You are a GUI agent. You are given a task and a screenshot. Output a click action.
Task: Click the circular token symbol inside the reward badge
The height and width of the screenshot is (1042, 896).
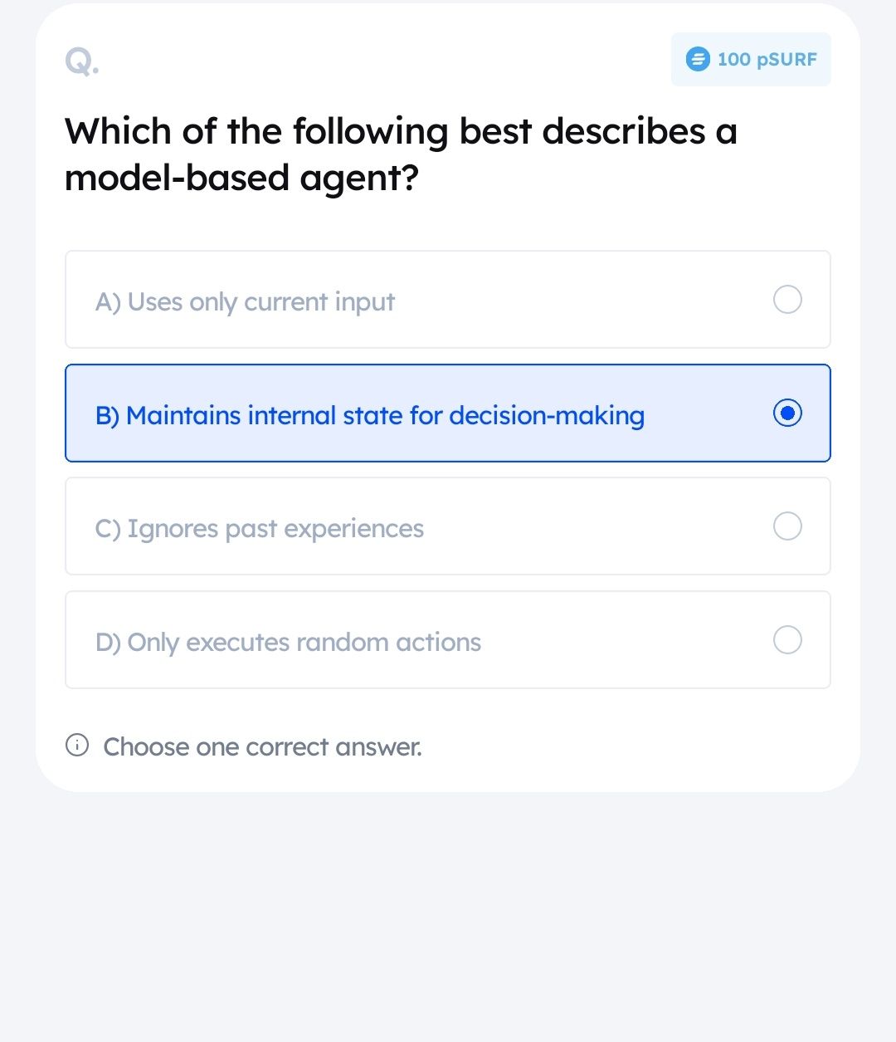coord(697,59)
